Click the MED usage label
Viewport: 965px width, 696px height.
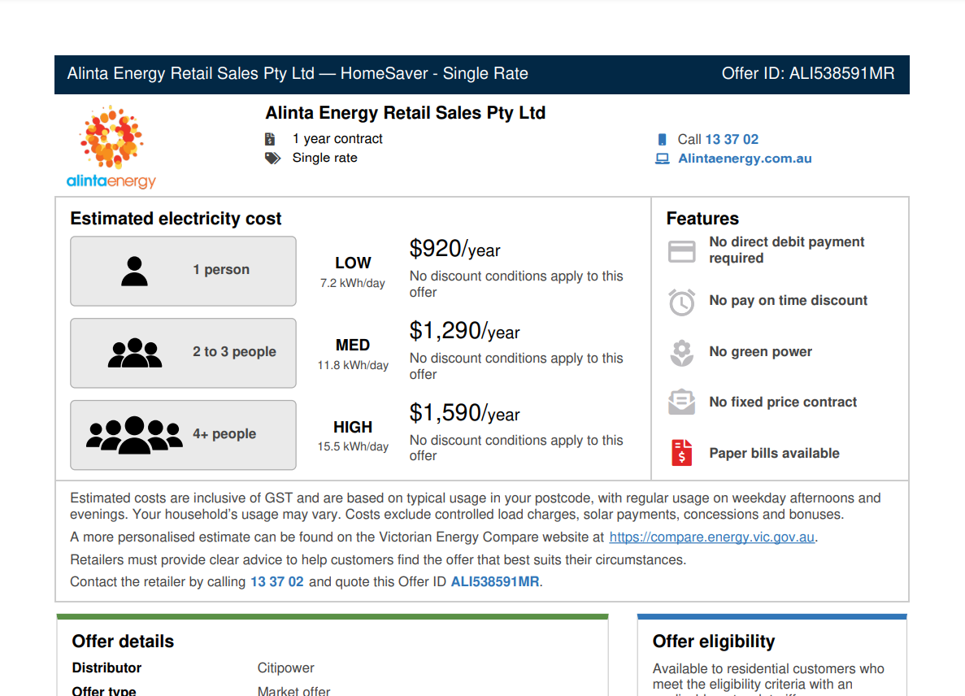pos(353,346)
